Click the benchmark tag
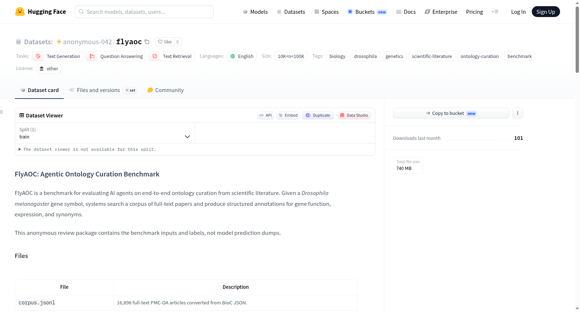Screen dimensions: 580x312 coord(519,56)
